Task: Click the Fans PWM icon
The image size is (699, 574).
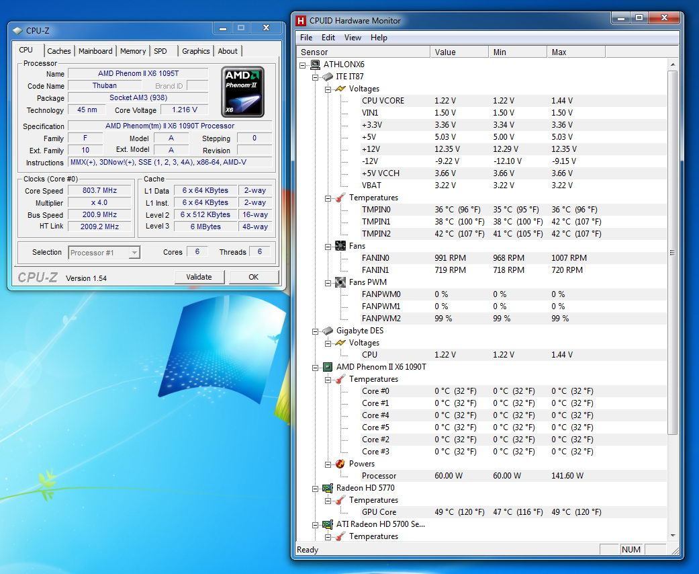Action: click(340, 282)
